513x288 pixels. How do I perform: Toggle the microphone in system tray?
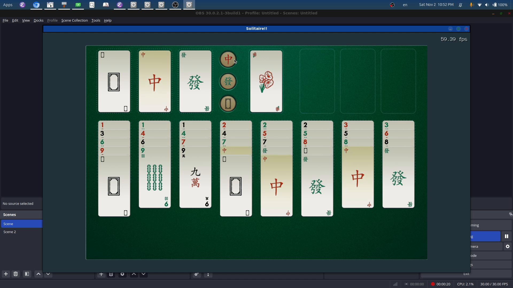[472, 5]
